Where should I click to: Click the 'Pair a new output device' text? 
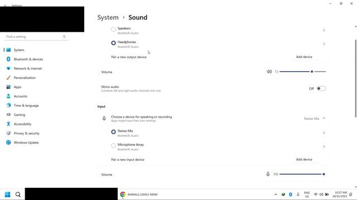tap(129, 57)
